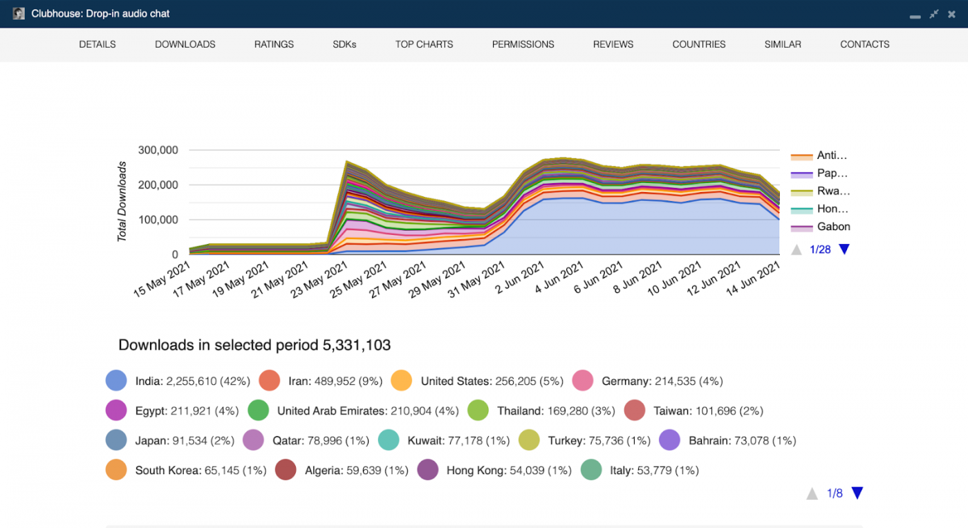968x528 pixels.
Task: Click the text Hong Kong: 54,039 (1%)
Action: (509, 470)
